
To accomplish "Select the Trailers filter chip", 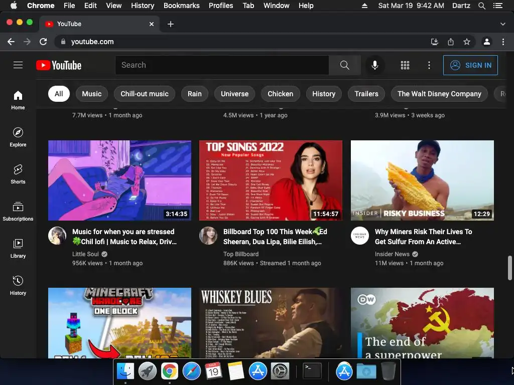I will pos(366,94).
